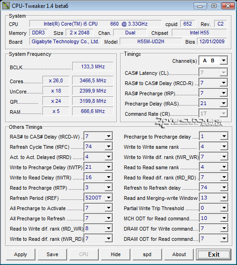Select the QPI multiplier x 24 field
The height and width of the screenshot is (265, 237).
pyautogui.click(x=56, y=101)
